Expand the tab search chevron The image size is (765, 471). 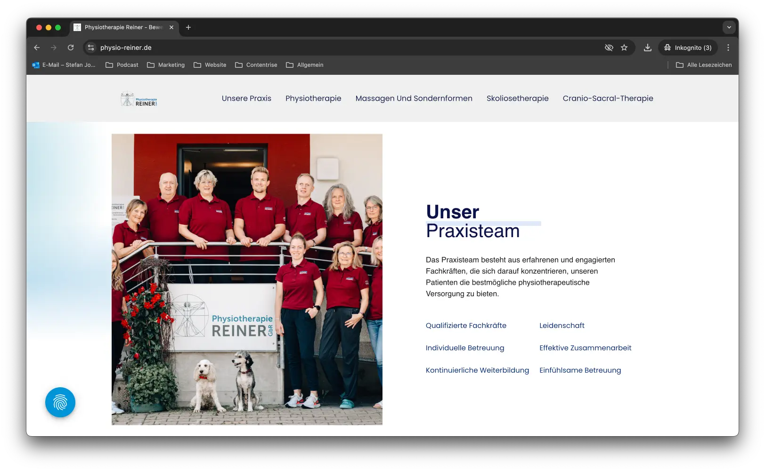click(729, 27)
